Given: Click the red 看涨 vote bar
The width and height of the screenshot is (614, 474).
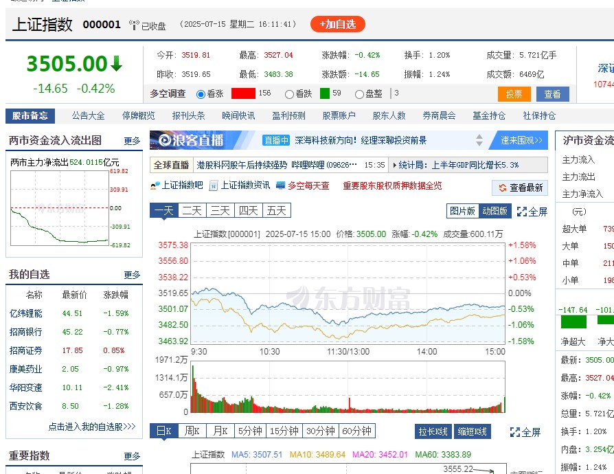Looking at the screenshot, I should (x=243, y=93).
